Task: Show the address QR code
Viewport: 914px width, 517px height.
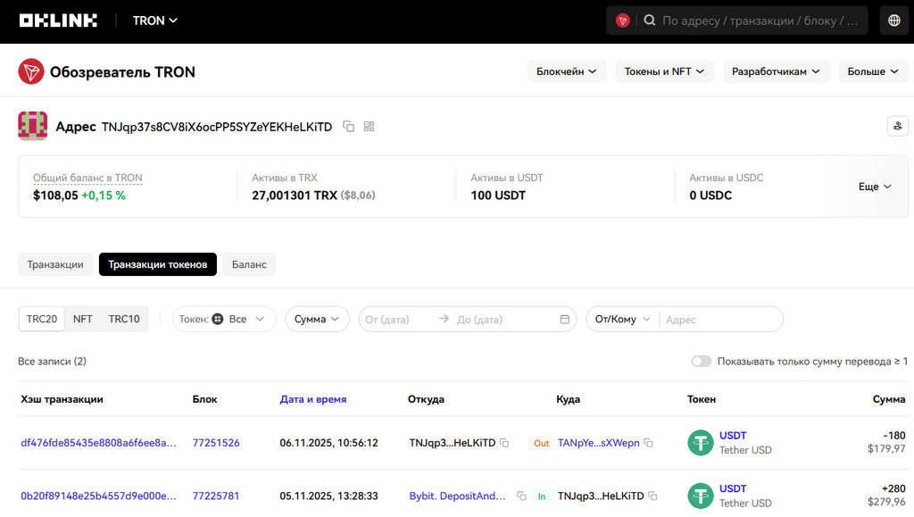Action: 369,127
